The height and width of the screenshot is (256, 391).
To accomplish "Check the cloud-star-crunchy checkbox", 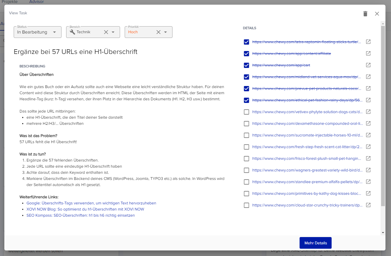I will pos(246,205).
